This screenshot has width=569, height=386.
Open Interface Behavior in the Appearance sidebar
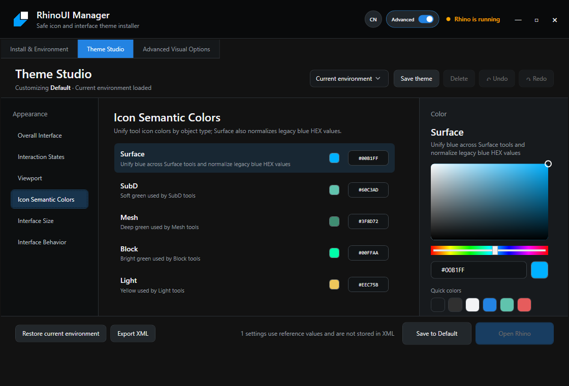point(50,242)
